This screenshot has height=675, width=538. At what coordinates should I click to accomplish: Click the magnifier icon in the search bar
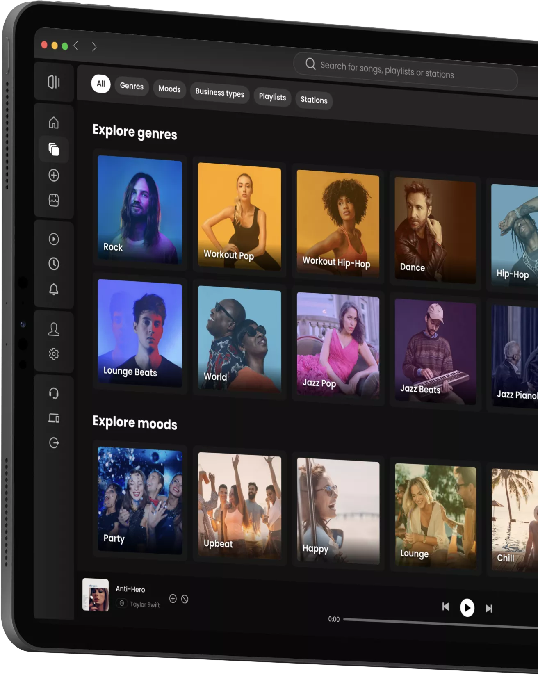pyautogui.click(x=310, y=64)
